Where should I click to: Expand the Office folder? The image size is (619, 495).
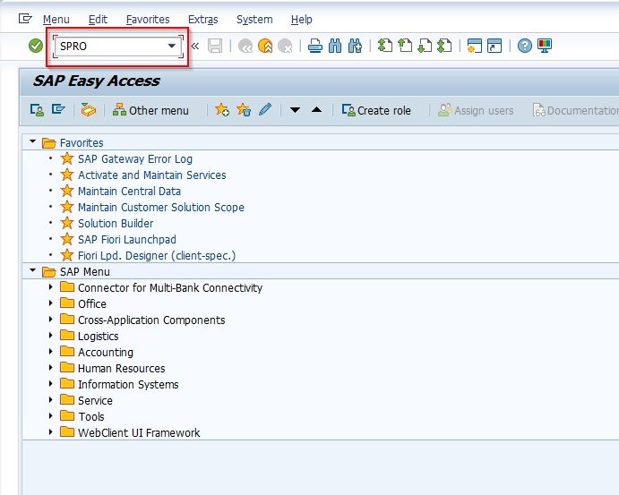pyautogui.click(x=50, y=303)
